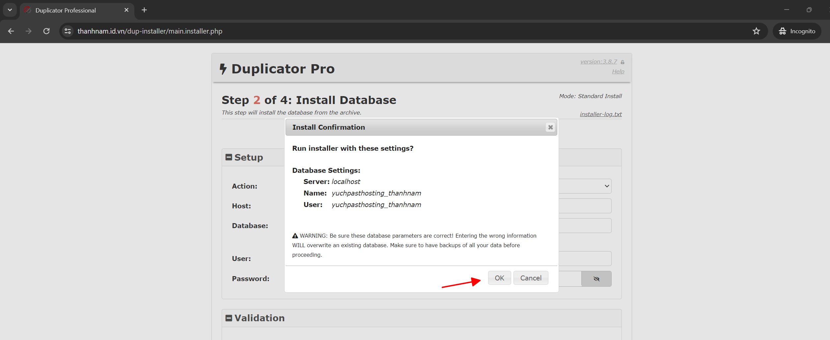Screen dimensions: 830x340
Task: Click the Duplicator Pro bolt icon
Action: coord(223,69)
